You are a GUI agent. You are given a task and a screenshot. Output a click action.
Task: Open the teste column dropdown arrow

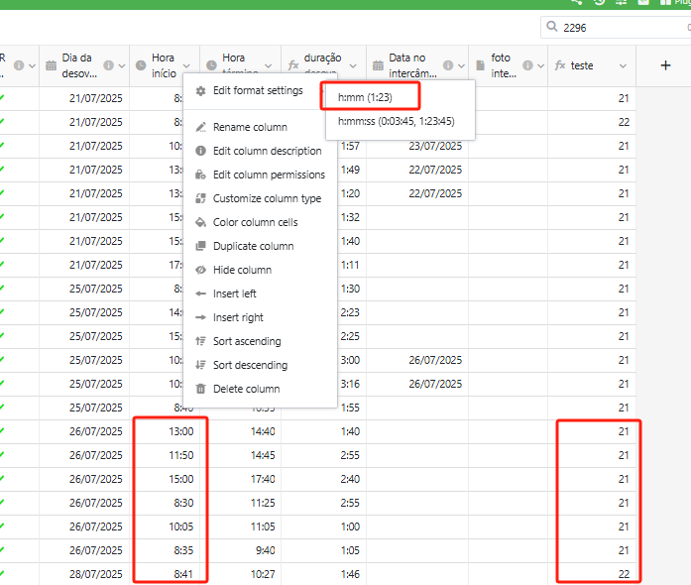pyautogui.click(x=623, y=65)
